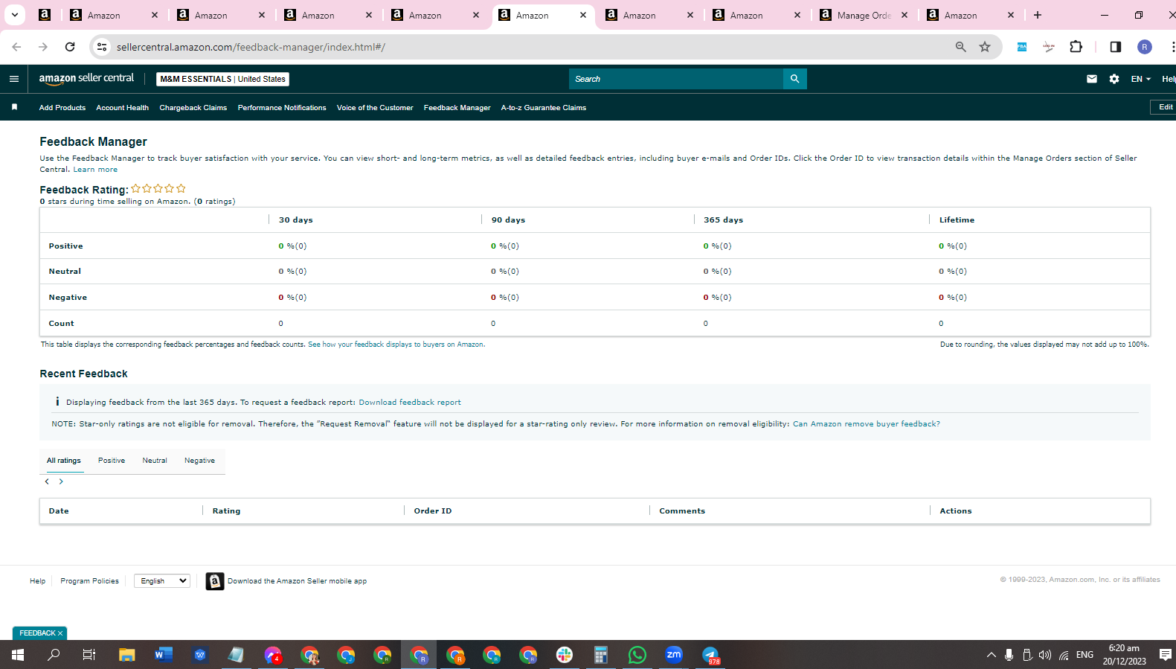Click the Edit button in the nav bar
The image size is (1176, 669).
click(1164, 107)
